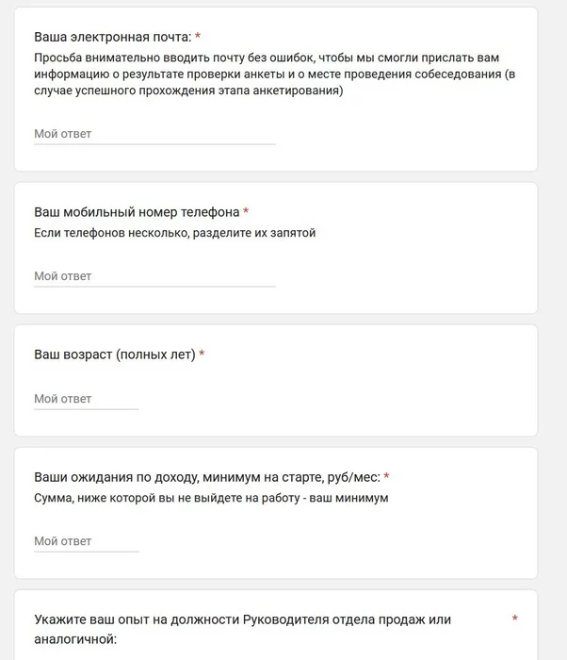Click the hint "Сумма, ниже которой вы не выйдете"
This screenshot has height=660, width=567.
pos(210,498)
